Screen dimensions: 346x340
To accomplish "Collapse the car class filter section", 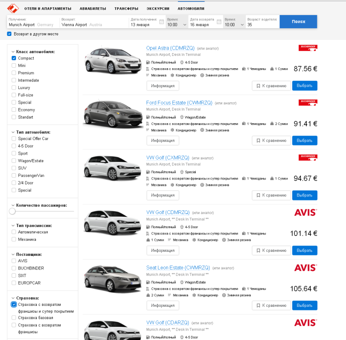I will point(13,52).
